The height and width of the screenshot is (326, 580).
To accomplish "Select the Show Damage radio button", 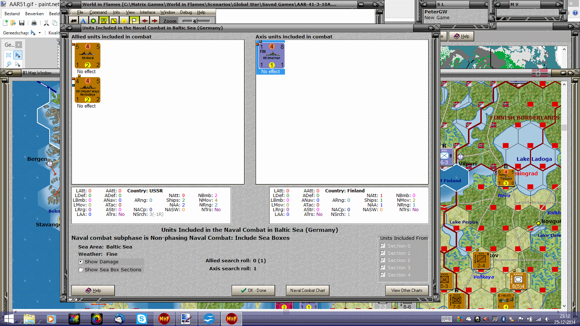I will (x=81, y=262).
